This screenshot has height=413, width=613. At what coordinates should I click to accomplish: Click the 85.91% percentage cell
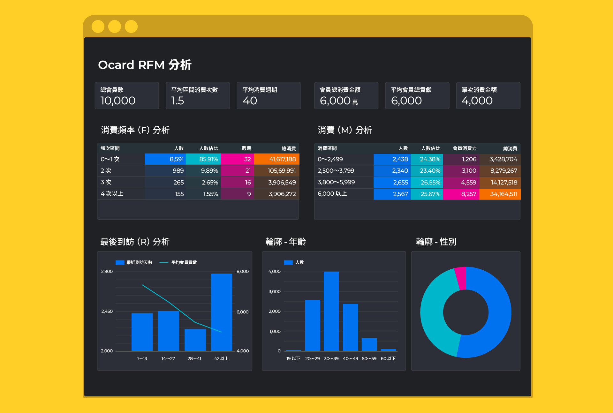coord(203,159)
